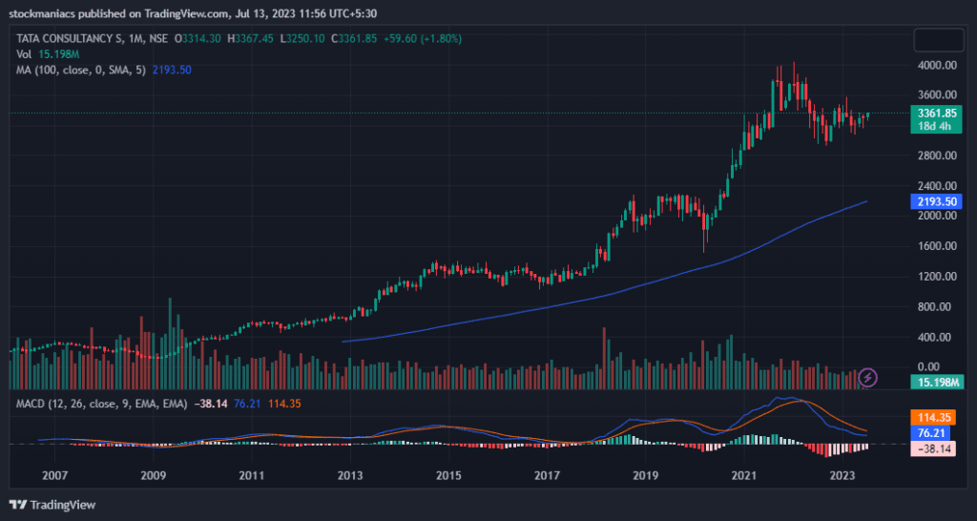Click the 2023 year mark on time axis
This screenshot has width=977, height=521.
click(x=843, y=475)
